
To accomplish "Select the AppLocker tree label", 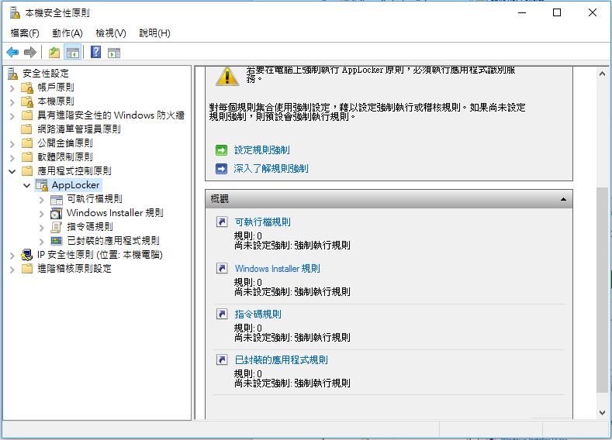I will [x=76, y=185].
